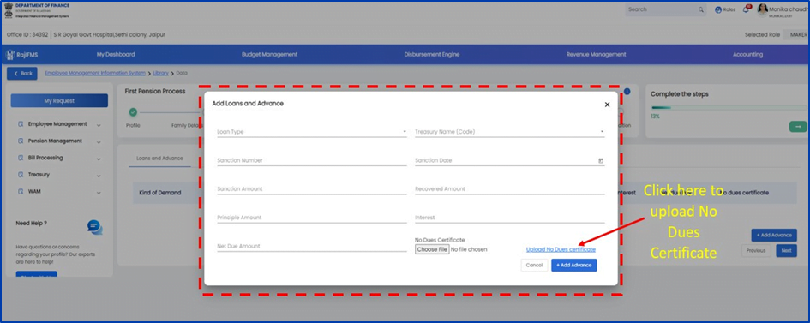Click the Previous button
810x323 pixels.
point(756,251)
